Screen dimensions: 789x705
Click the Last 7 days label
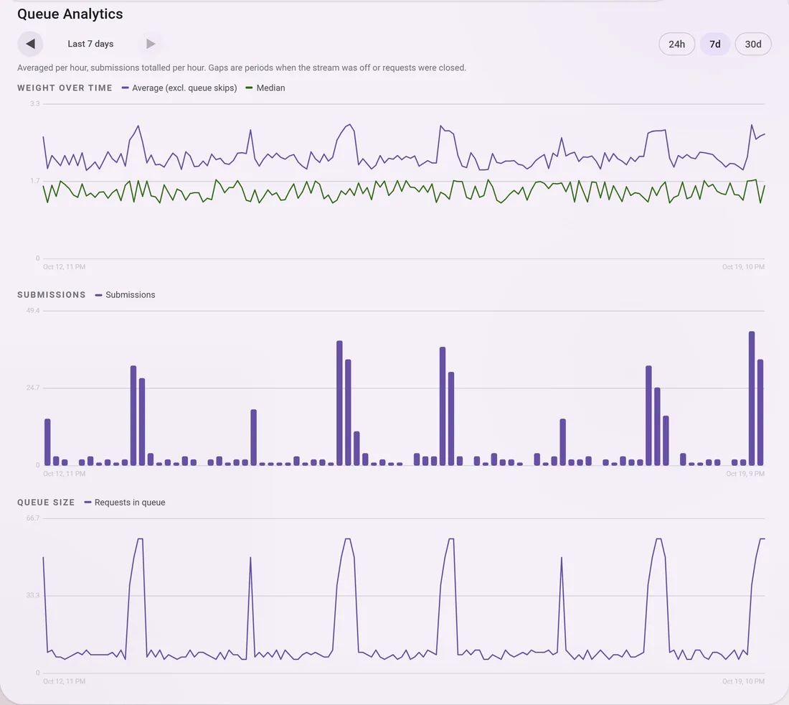coord(90,44)
